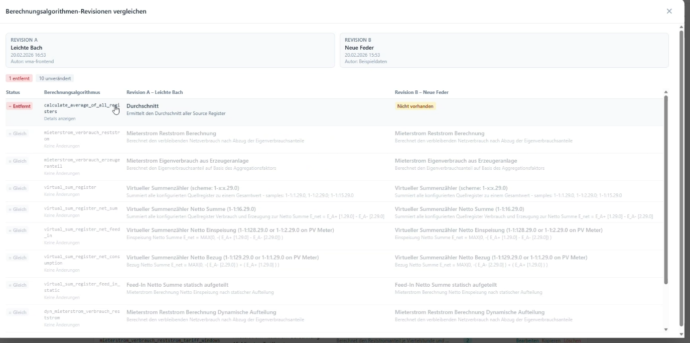
Task: Click the table's scroll down arrow
Action: click(x=666, y=329)
